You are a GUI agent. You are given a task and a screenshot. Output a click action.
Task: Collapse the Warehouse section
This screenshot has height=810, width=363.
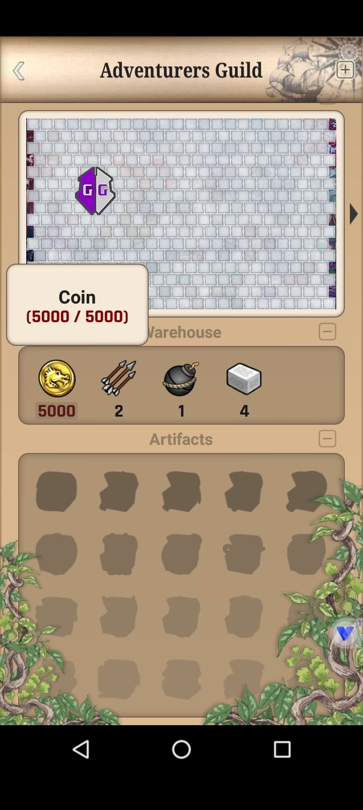[327, 332]
